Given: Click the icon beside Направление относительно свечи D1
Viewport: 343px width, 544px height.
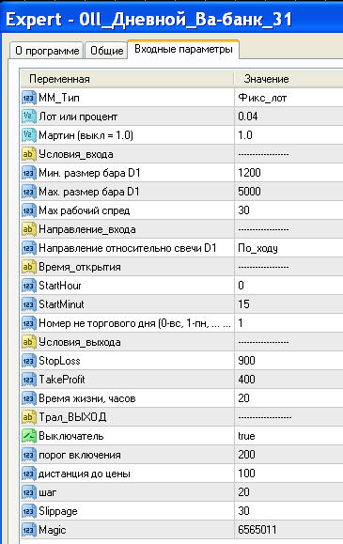Looking at the screenshot, I should [29, 248].
